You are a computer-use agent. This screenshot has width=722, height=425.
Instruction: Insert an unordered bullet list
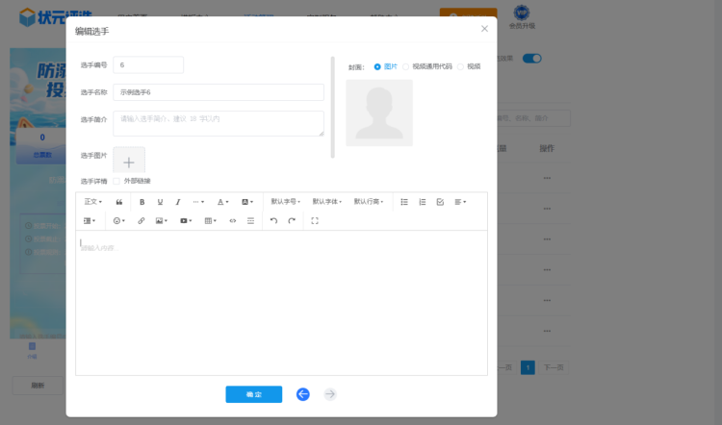[404, 202]
